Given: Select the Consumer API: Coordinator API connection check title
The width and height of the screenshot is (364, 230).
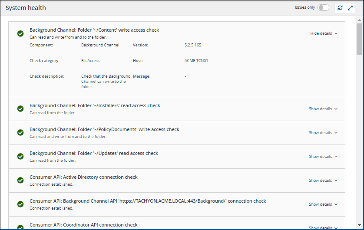Looking at the screenshot, I should 83,225.
